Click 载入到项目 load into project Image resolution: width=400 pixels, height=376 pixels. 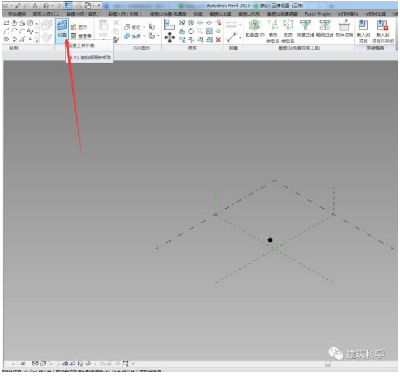coord(363,30)
